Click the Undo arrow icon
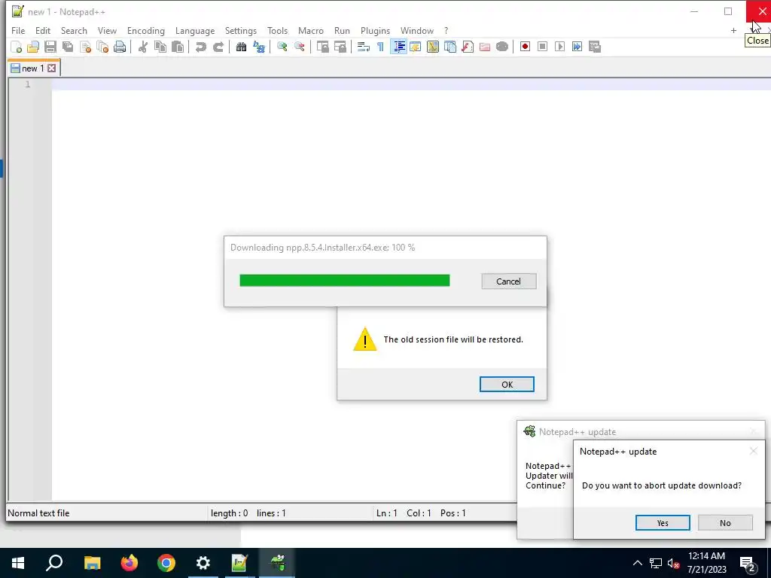 point(200,47)
